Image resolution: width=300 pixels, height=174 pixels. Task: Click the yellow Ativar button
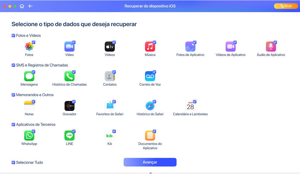[x=286, y=6]
